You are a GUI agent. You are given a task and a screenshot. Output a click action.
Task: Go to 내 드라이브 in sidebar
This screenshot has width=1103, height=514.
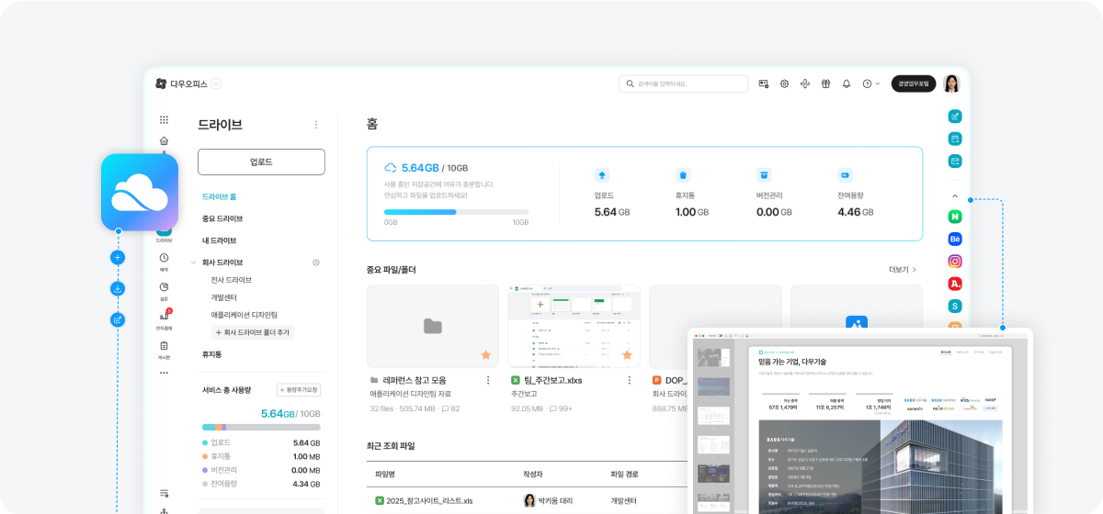tap(219, 240)
